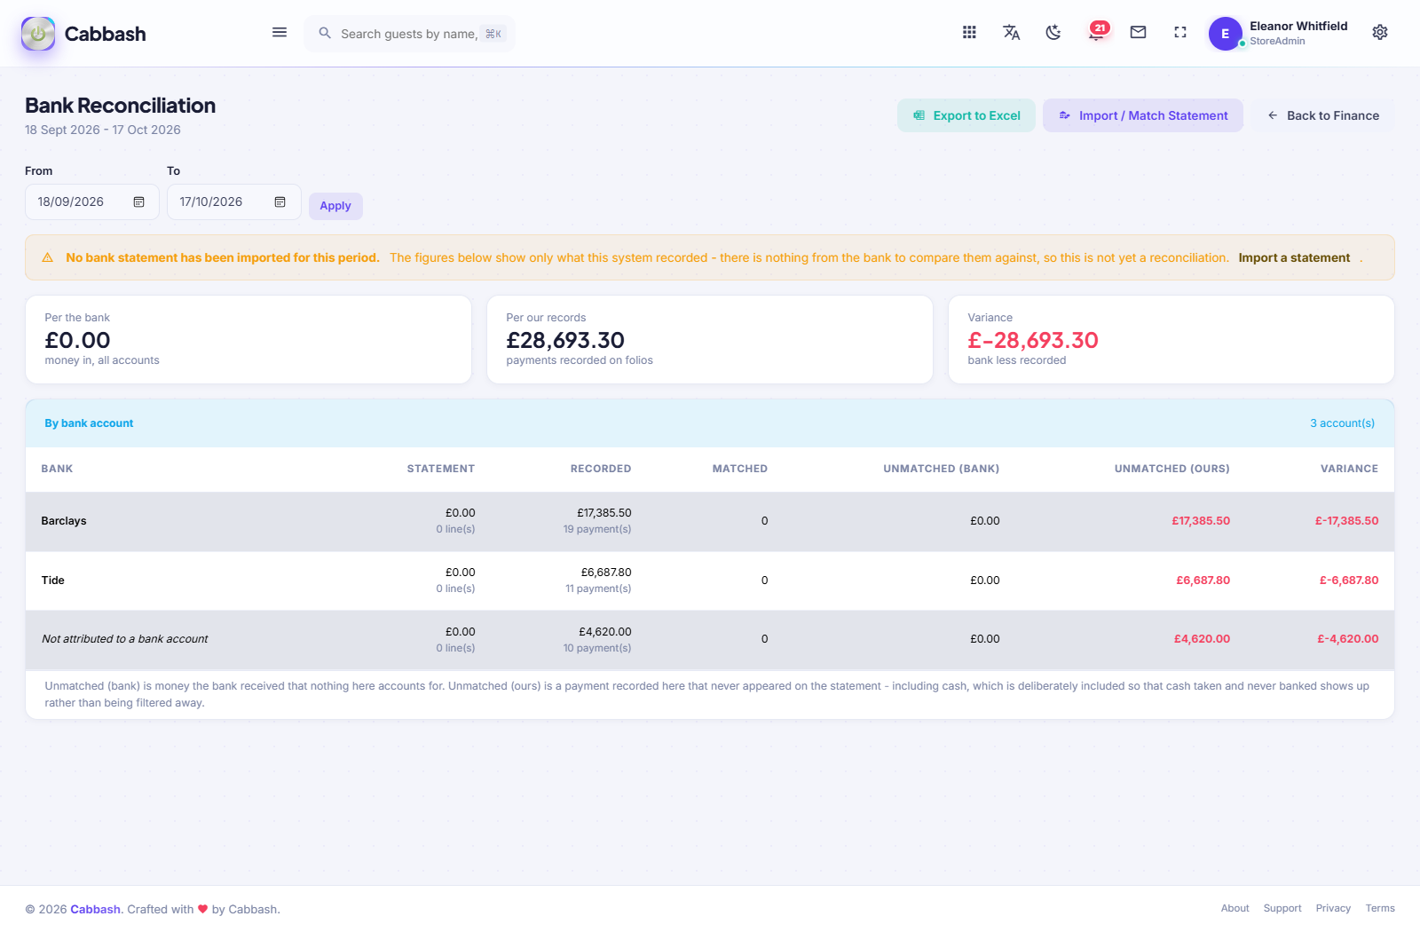The height and width of the screenshot is (932, 1420).
Task: Open Eleanor Whitfield user profile menu
Action: (x=1278, y=34)
